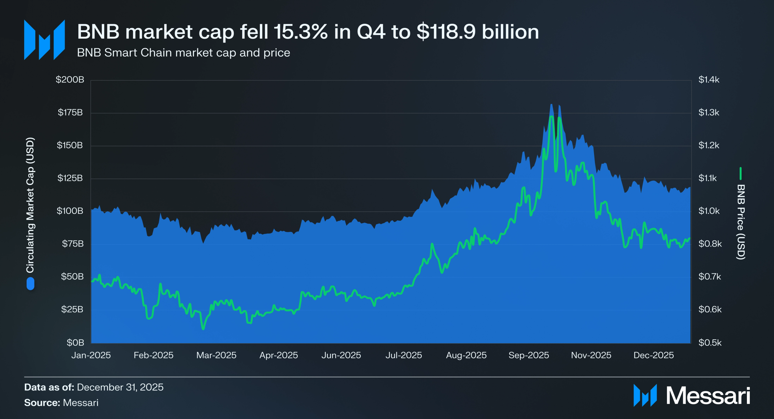Click the $1.4k right axis label

coord(709,80)
